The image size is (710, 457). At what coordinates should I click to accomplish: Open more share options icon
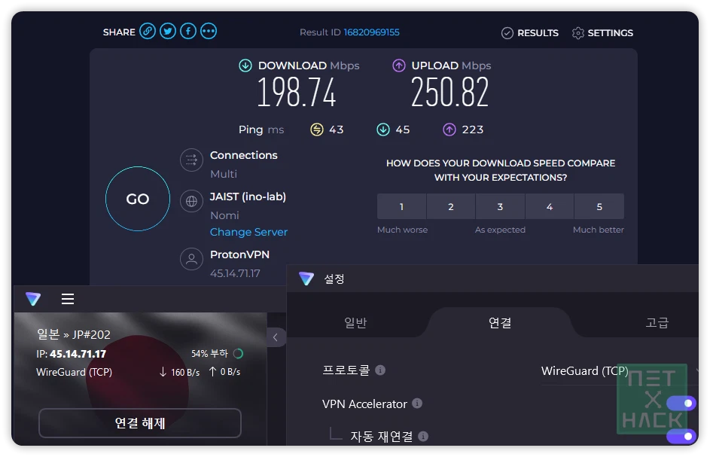(209, 32)
